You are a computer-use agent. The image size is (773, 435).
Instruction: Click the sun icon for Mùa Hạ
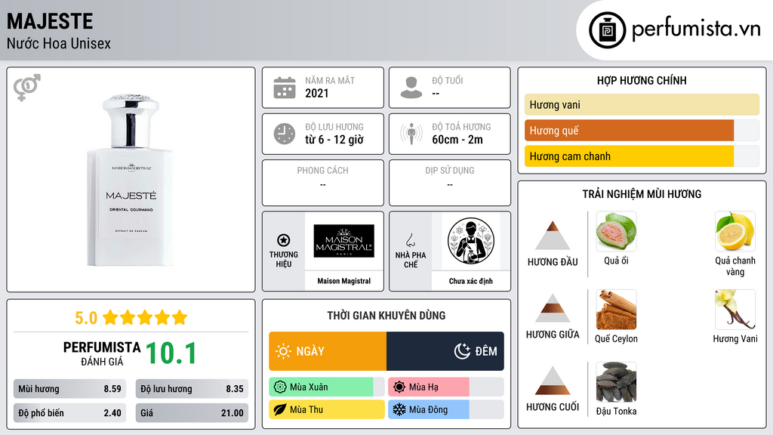point(399,387)
